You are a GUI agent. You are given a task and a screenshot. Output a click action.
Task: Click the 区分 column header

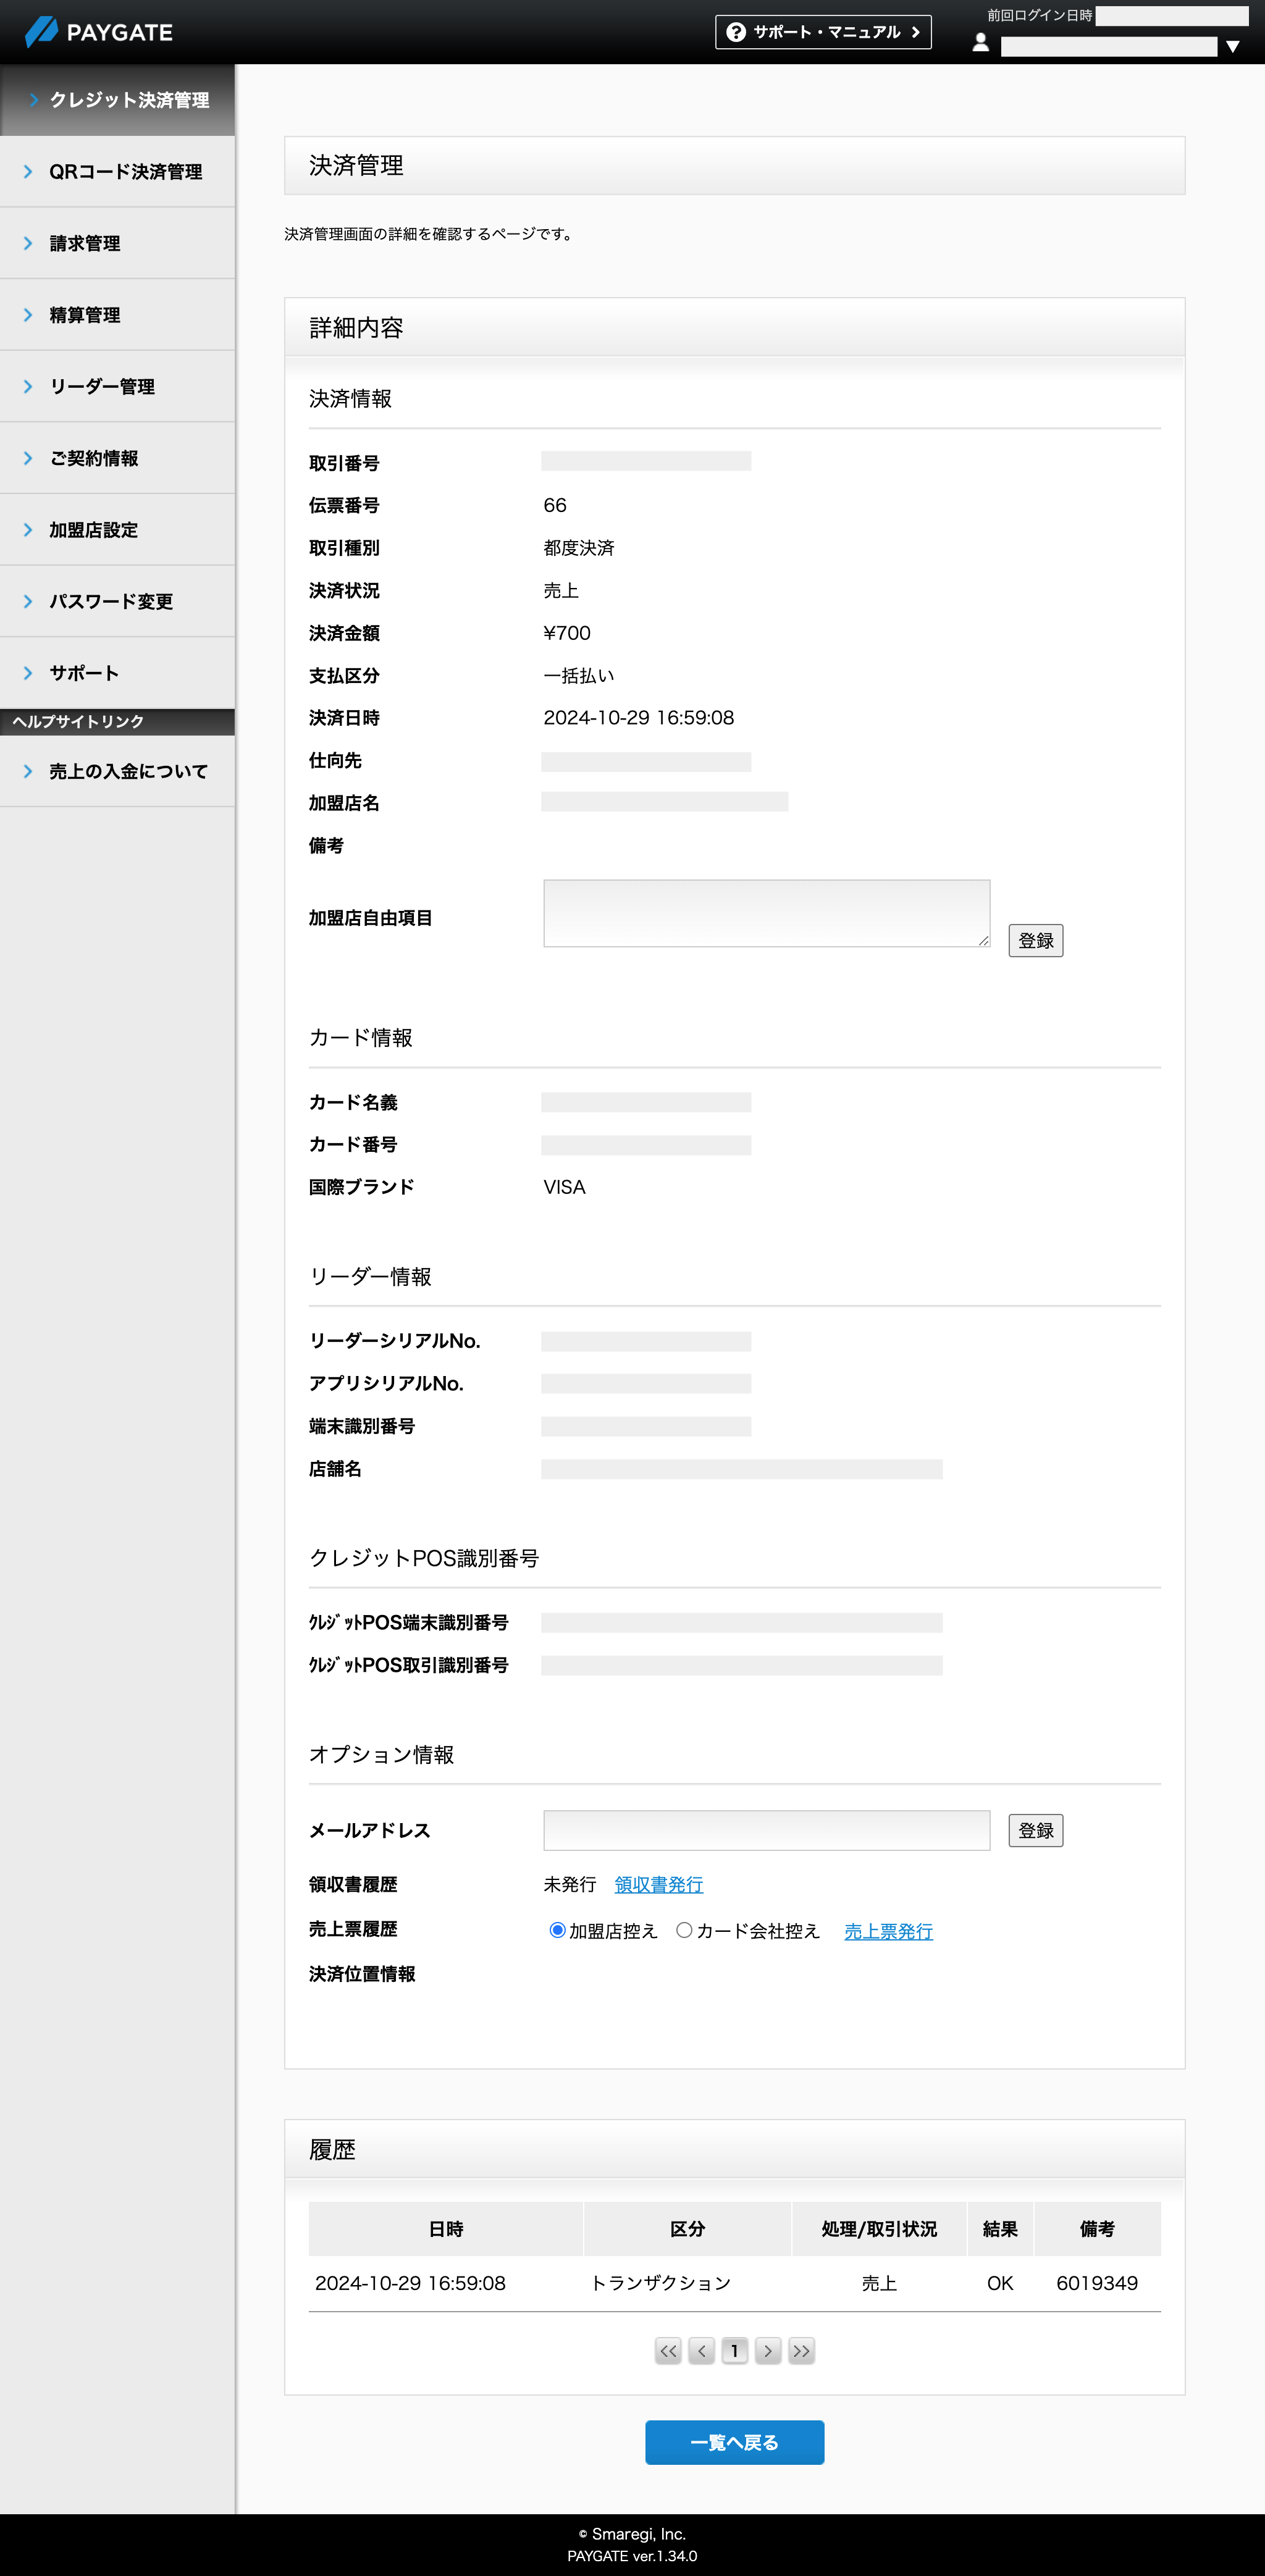click(x=687, y=2229)
